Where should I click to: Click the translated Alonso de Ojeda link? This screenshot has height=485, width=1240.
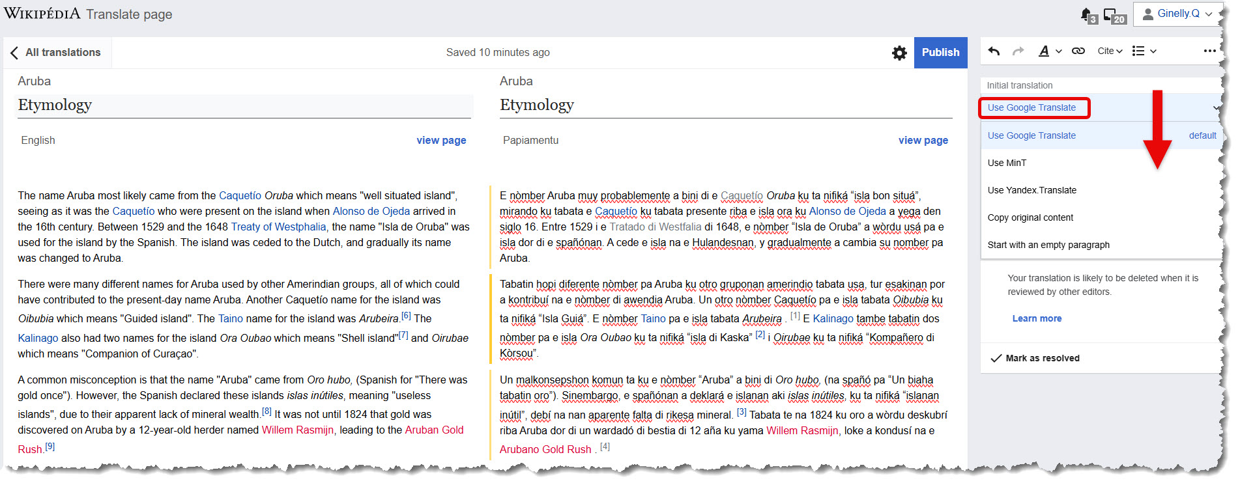pos(847,211)
